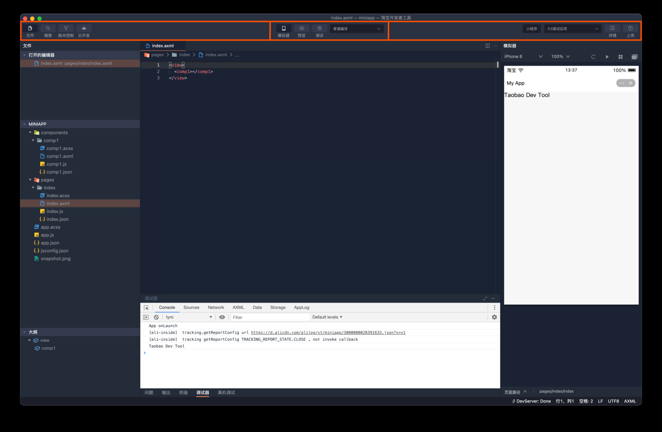Minimize the debugger panel
Image resolution: width=662 pixels, height=432 pixels.
click(493, 299)
